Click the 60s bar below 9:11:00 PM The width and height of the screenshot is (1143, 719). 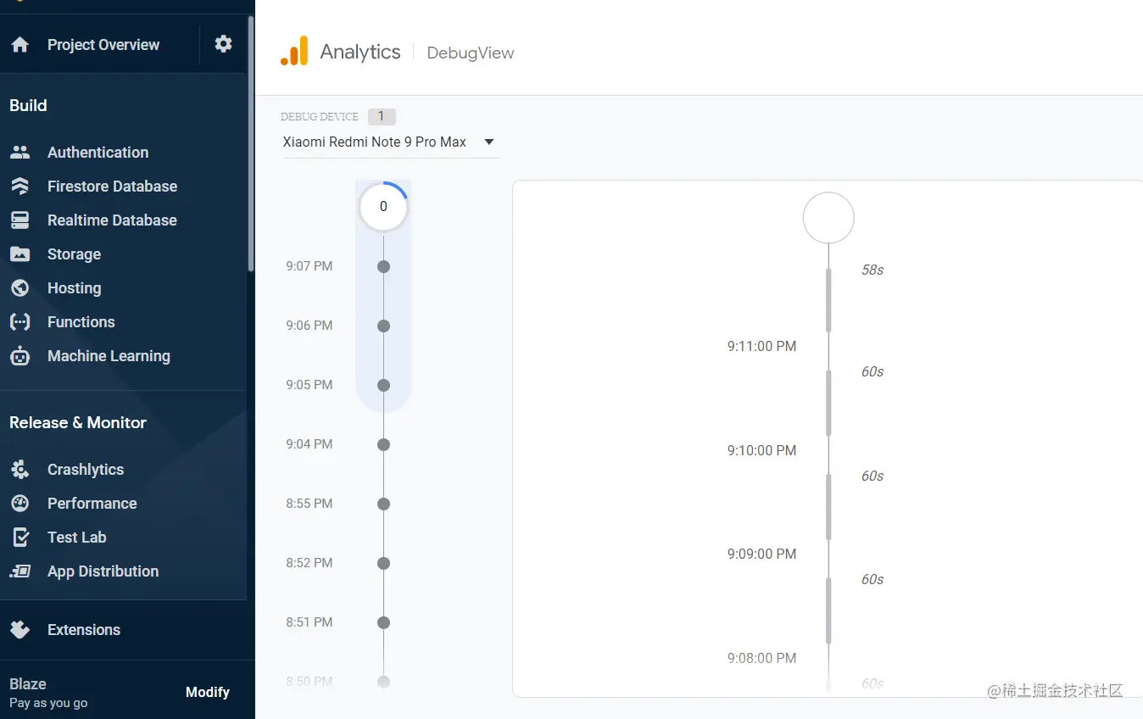(x=828, y=403)
